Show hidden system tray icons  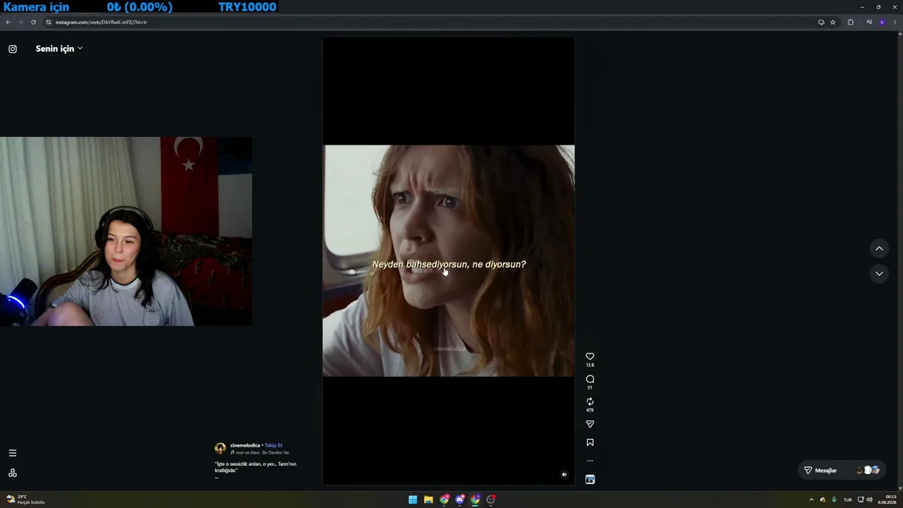tap(811, 500)
